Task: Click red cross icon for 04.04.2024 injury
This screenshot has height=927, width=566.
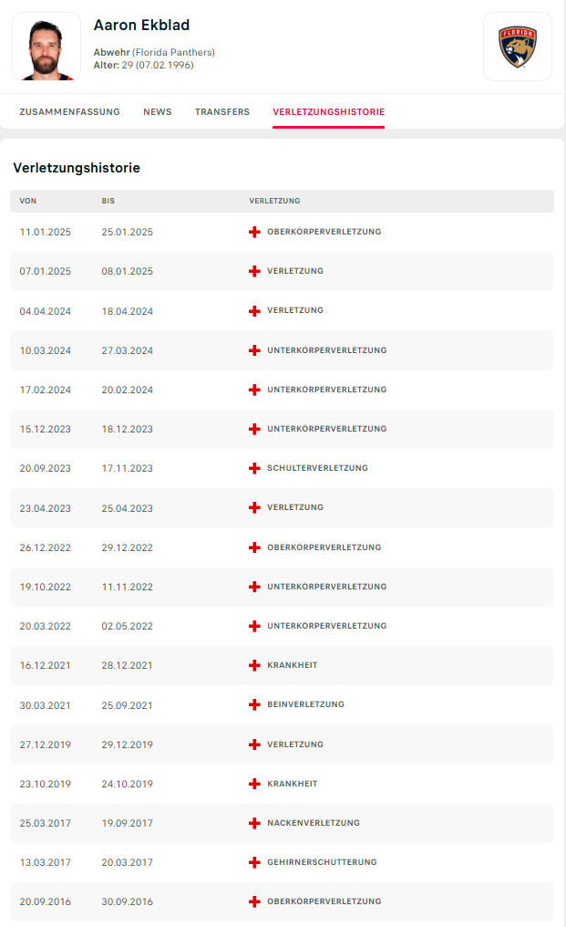Action: tap(255, 311)
